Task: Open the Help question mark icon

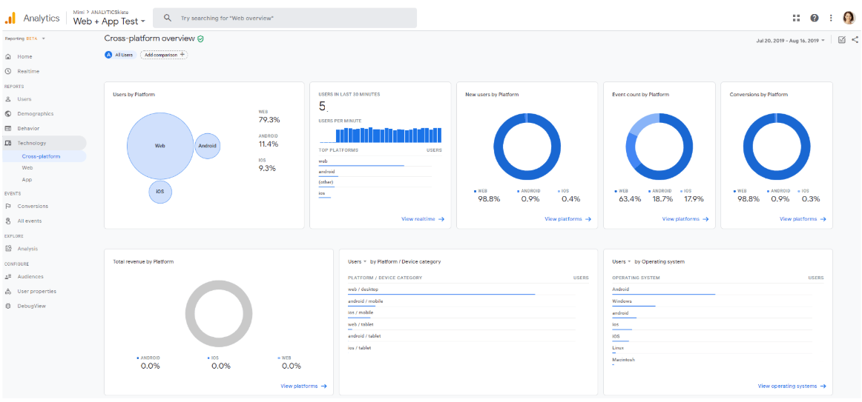Action: point(815,18)
